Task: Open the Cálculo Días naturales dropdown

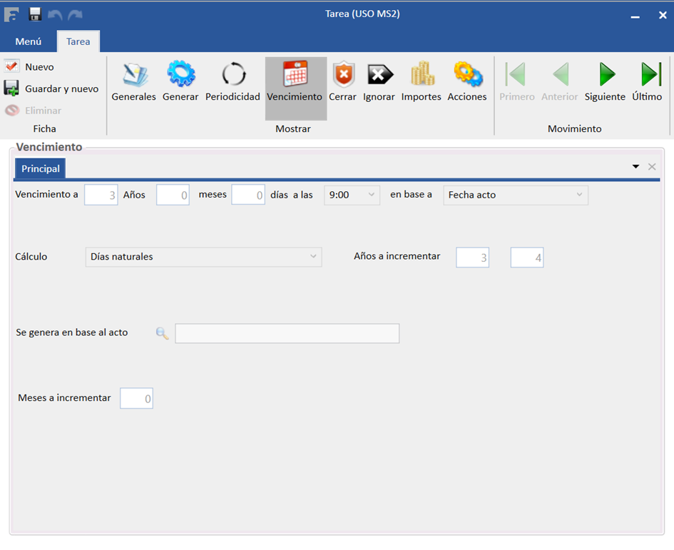Action: [x=203, y=257]
